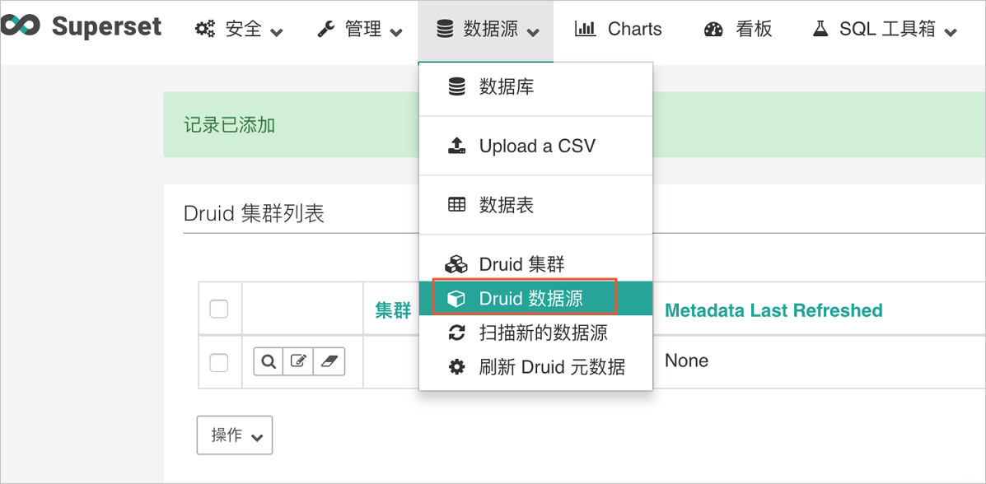Open the 操作 actions dropdown
The image size is (986, 484).
point(235,435)
